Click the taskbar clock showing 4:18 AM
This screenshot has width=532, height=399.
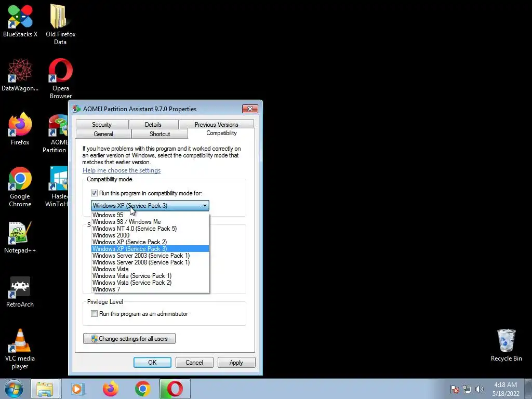point(506,389)
